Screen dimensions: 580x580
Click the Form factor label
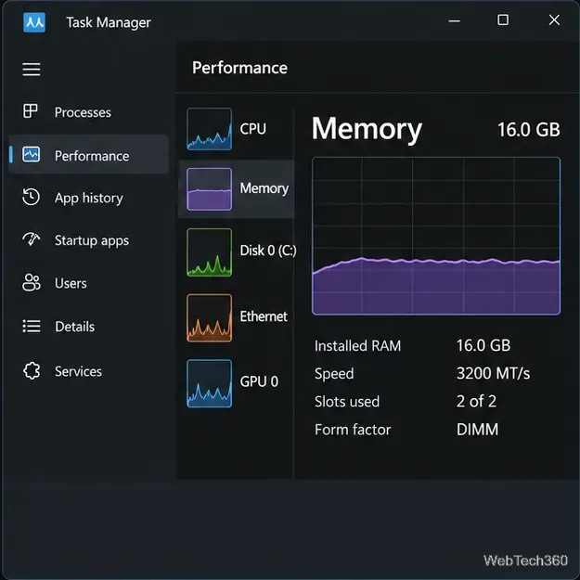pyautogui.click(x=353, y=430)
